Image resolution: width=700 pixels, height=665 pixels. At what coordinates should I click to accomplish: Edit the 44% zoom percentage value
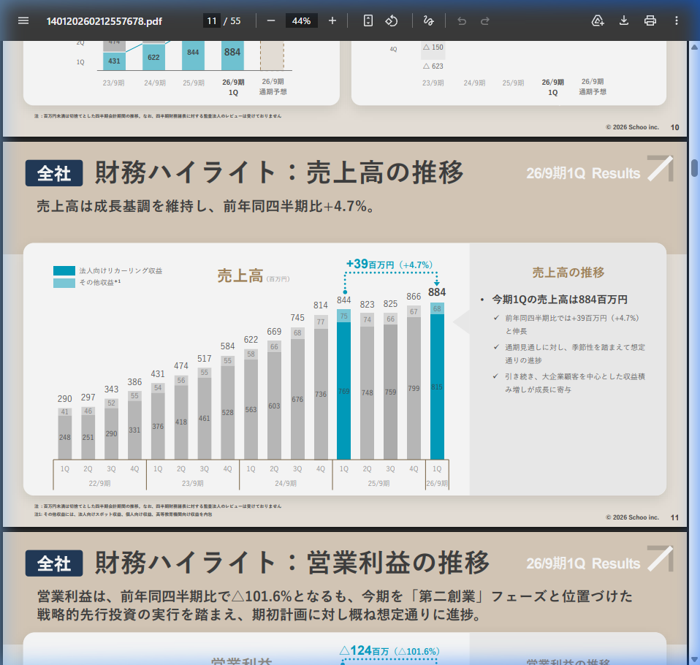pyautogui.click(x=302, y=20)
